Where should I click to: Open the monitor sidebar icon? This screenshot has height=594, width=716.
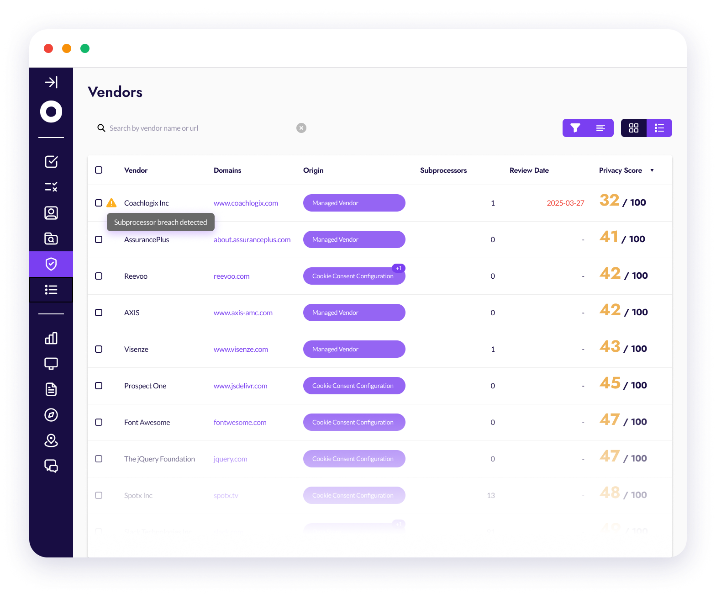point(51,364)
